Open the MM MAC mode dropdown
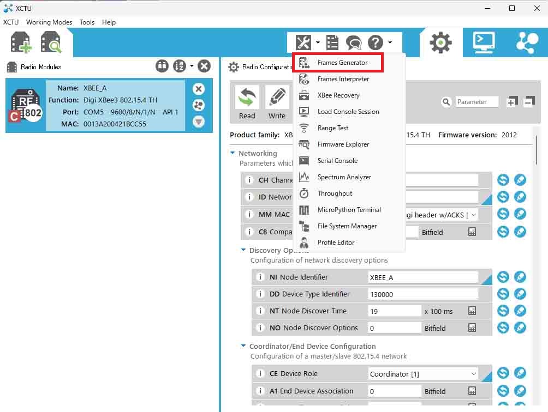Image resolution: width=548 pixels, height=412 pixels. (x=474, y=215)
